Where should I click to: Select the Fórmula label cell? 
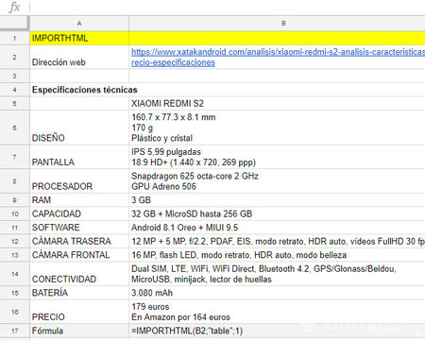[x=79, y=331]
